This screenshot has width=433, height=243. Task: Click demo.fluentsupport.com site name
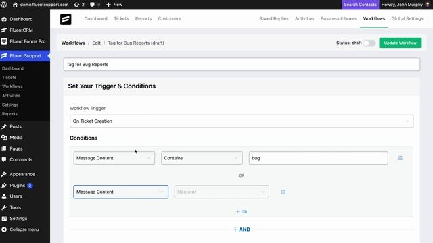tap(44, 5)
